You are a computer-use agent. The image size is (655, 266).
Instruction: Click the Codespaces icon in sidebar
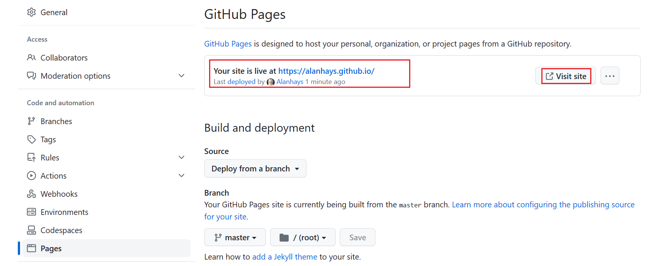tap(31, 230)
